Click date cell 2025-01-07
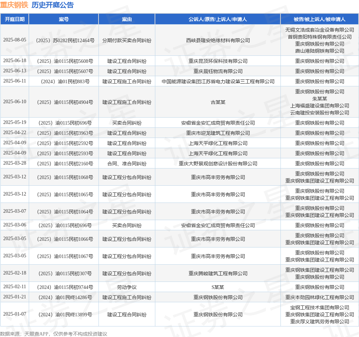This screenshot has width=359, height=337. [x=15, y=314]
